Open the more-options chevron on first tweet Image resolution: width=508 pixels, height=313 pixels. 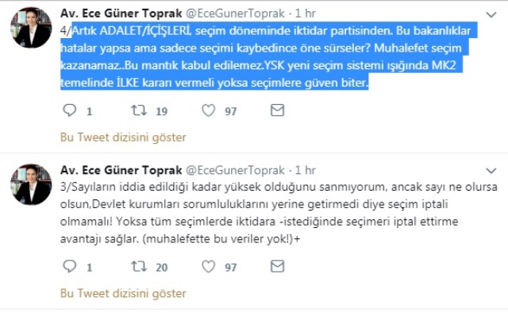491,14
